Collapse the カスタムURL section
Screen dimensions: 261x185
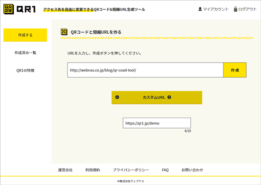[157, 98]
